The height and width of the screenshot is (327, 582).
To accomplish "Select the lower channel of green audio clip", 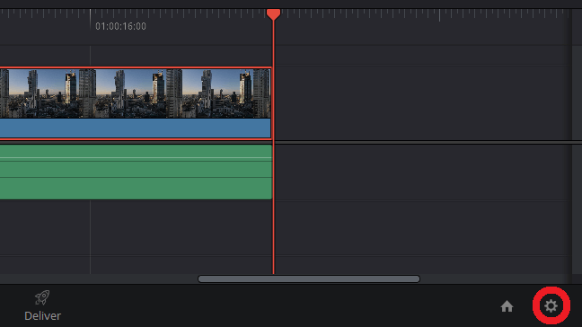I will tap(136, 189).
